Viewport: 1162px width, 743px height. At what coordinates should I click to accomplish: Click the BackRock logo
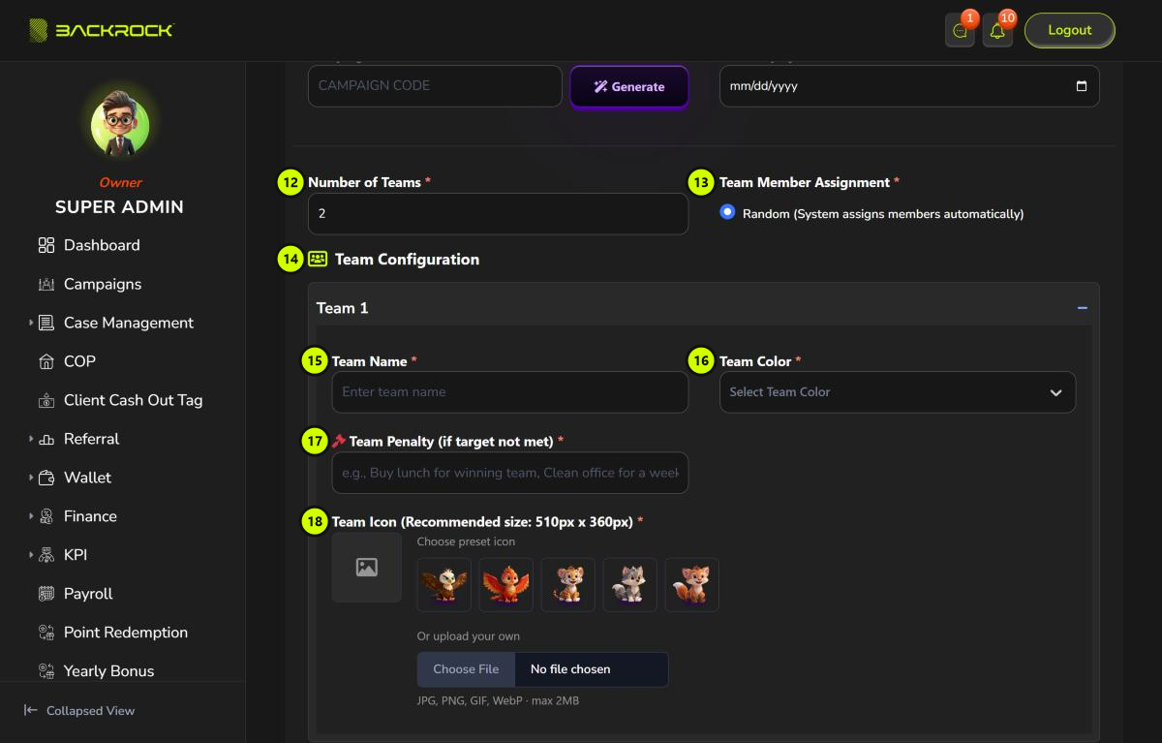[x=101, y=30]
